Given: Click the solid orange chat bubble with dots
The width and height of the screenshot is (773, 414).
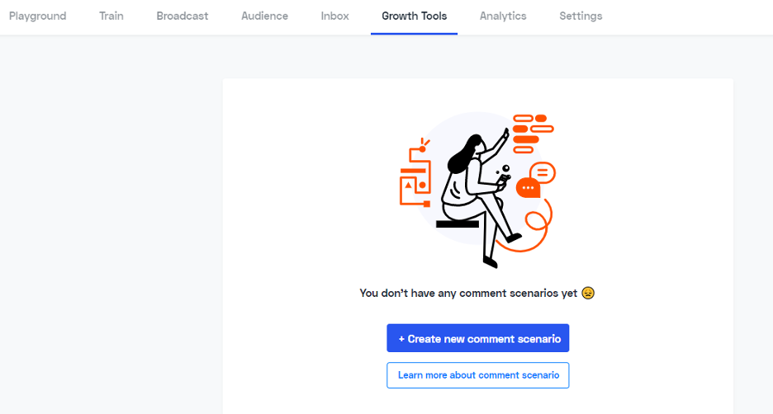Looking at the screenshot, I should [x=528, y=188].
